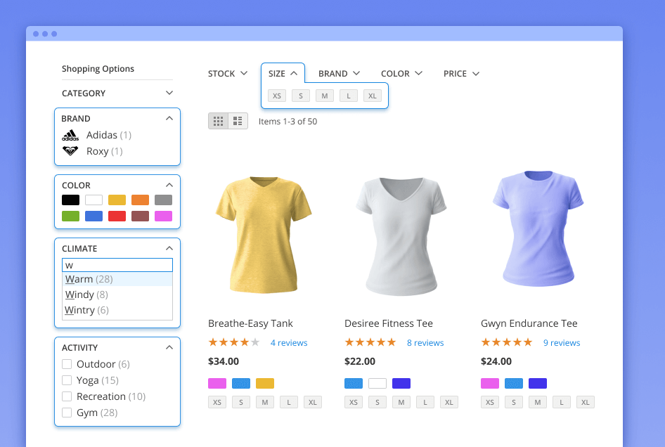Select size XL in the SIZE filter panel

click(x=372, y=96)
